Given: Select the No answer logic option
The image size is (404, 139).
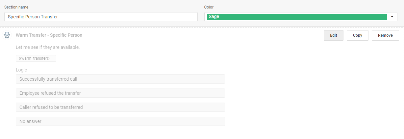Looking at the screenshot, I should point(120,121).
